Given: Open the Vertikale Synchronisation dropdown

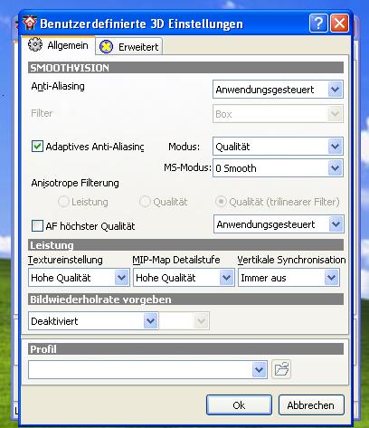Looking at the screenshot, I should coord(289,278).
